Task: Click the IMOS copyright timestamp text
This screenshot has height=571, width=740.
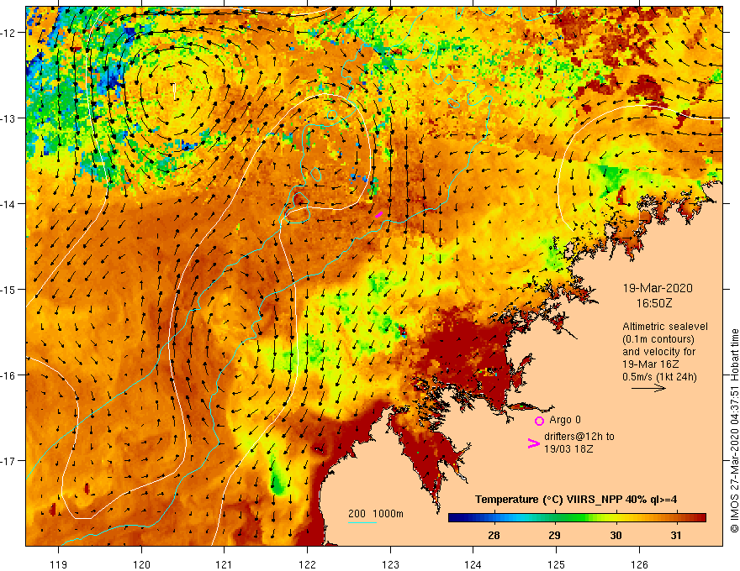Action: (x=734, y=431)
